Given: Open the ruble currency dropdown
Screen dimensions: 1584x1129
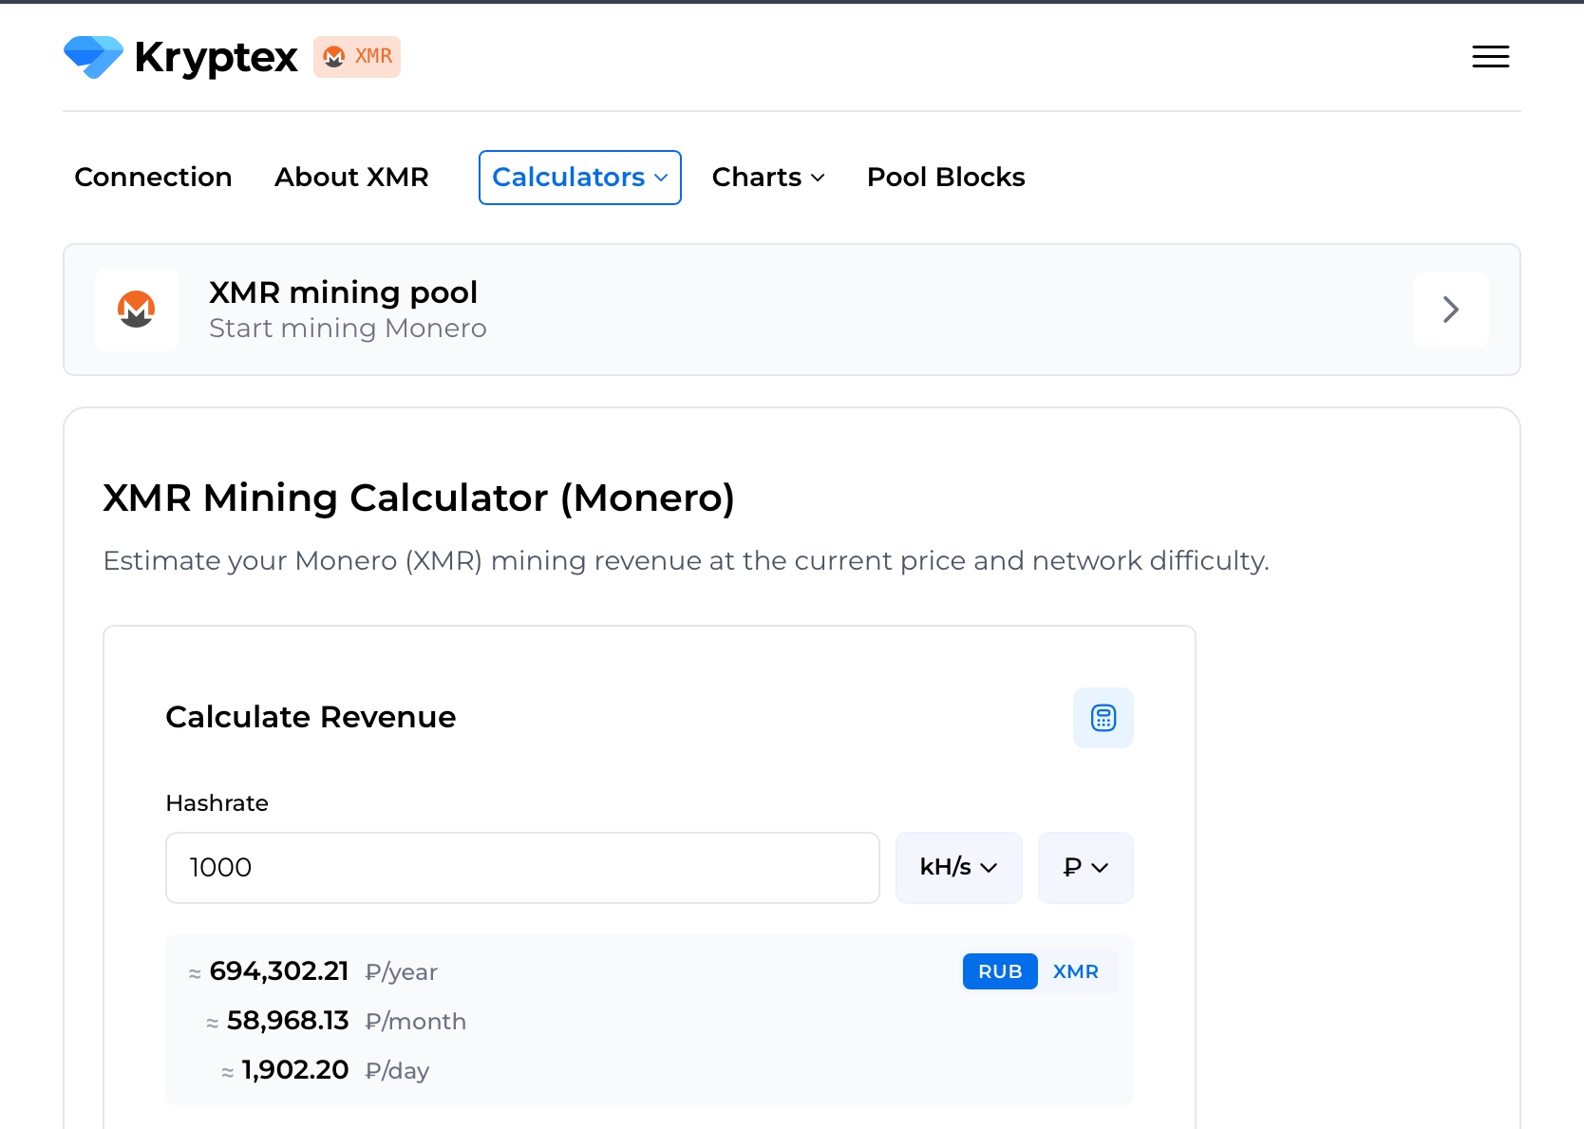Looking at the screenshot, I should (x=1085, y=868).
